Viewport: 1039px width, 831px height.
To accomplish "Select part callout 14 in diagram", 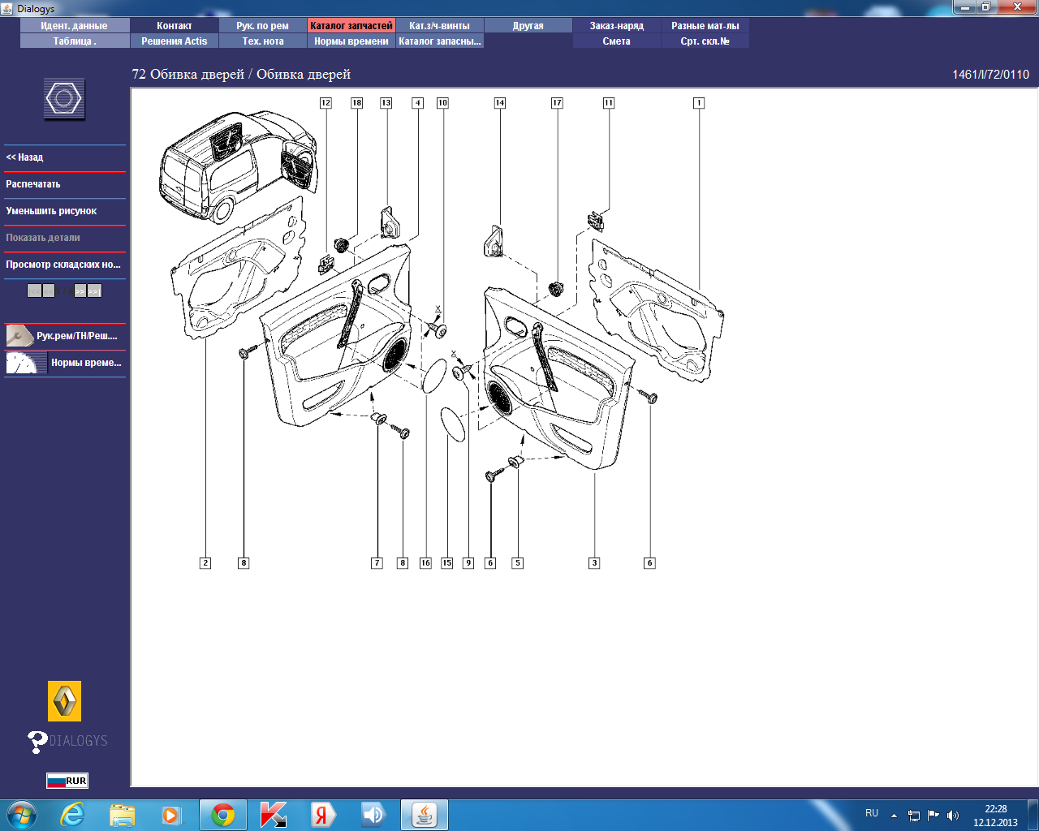I will tap(500, 103).
